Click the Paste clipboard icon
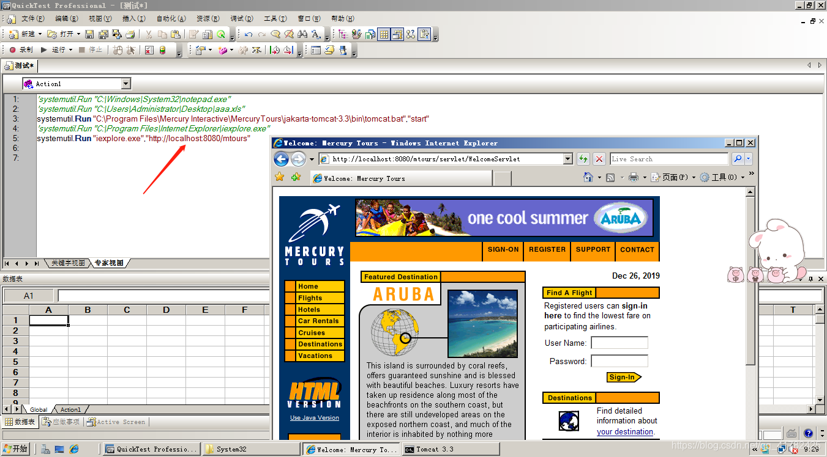827x457 pixels. point(176,35)
